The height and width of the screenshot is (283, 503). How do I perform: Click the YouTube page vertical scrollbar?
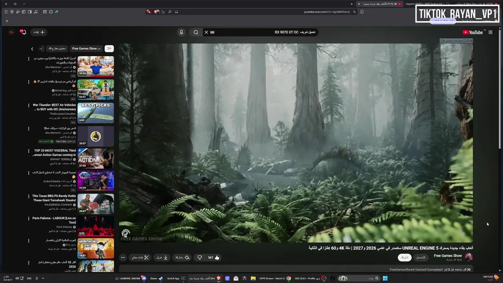click(500, 90)
